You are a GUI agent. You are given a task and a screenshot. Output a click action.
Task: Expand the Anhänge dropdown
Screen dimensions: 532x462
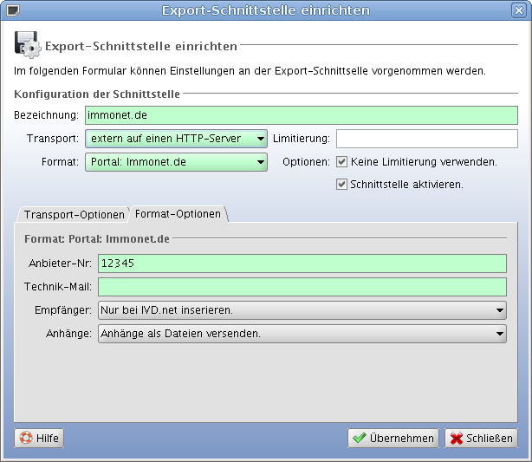pos(302,334)
